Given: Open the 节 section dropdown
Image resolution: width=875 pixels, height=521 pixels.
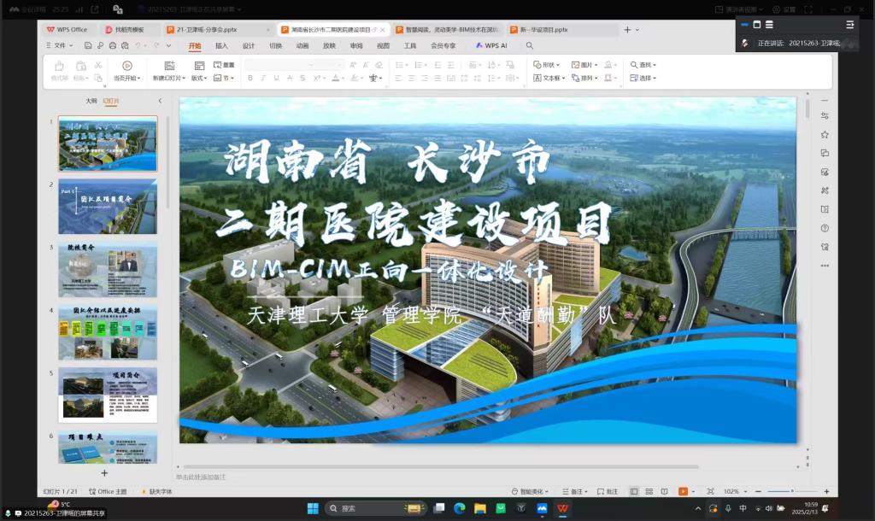Looking at the screenshot, I should tap(224, 78).
